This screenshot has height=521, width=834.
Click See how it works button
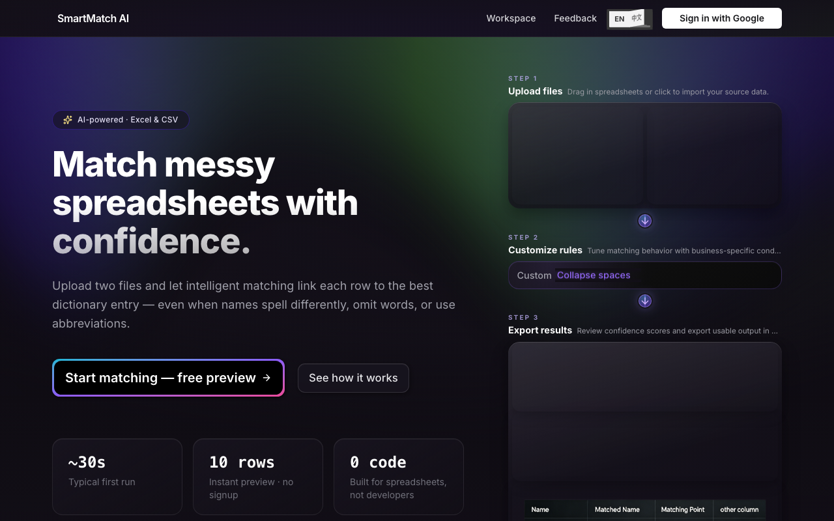(x=353, y=378)
